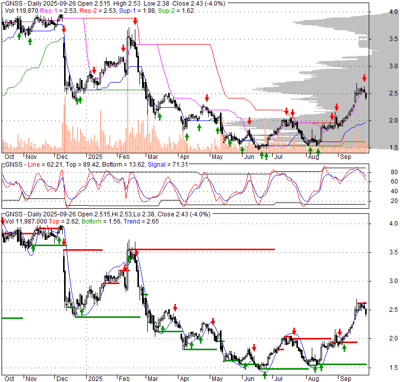Click the 'Trend = 2.65' label in bottom chart
Screen dimensions: 400x382
tap(142, 222)
